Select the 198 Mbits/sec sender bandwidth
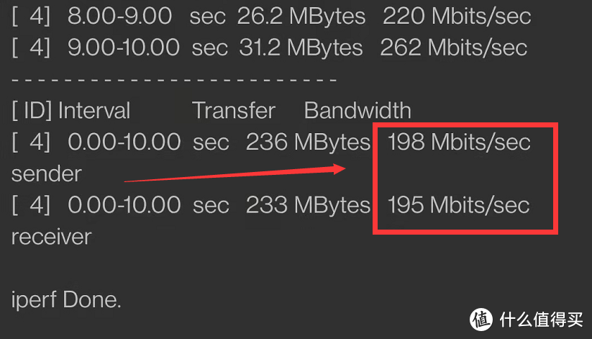 click(x=458, y=142)
